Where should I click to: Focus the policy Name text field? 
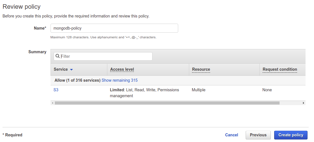[114, 28]
